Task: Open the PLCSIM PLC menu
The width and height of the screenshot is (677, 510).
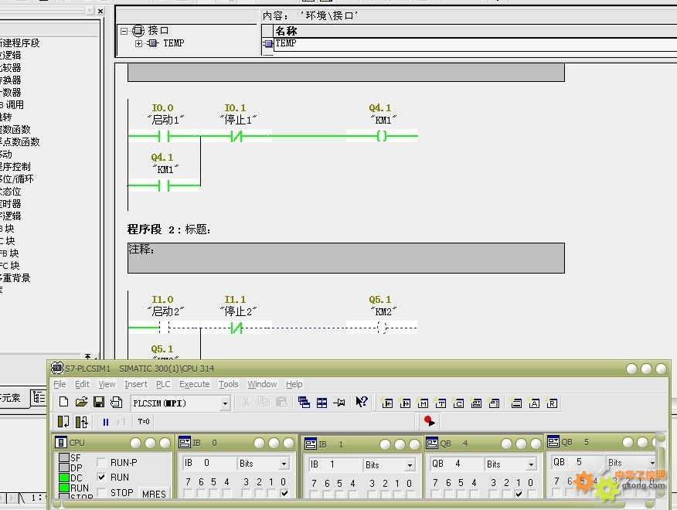Action: (x=163, y=384)
